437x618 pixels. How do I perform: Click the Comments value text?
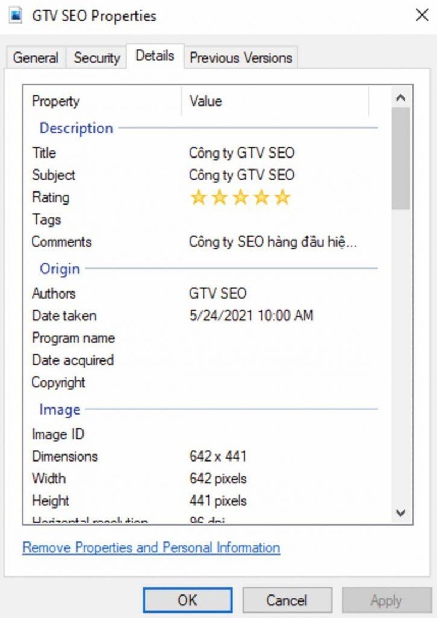(273, 242)
